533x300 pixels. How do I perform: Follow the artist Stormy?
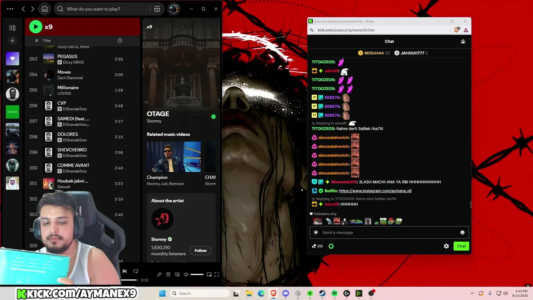coord(200,250)
